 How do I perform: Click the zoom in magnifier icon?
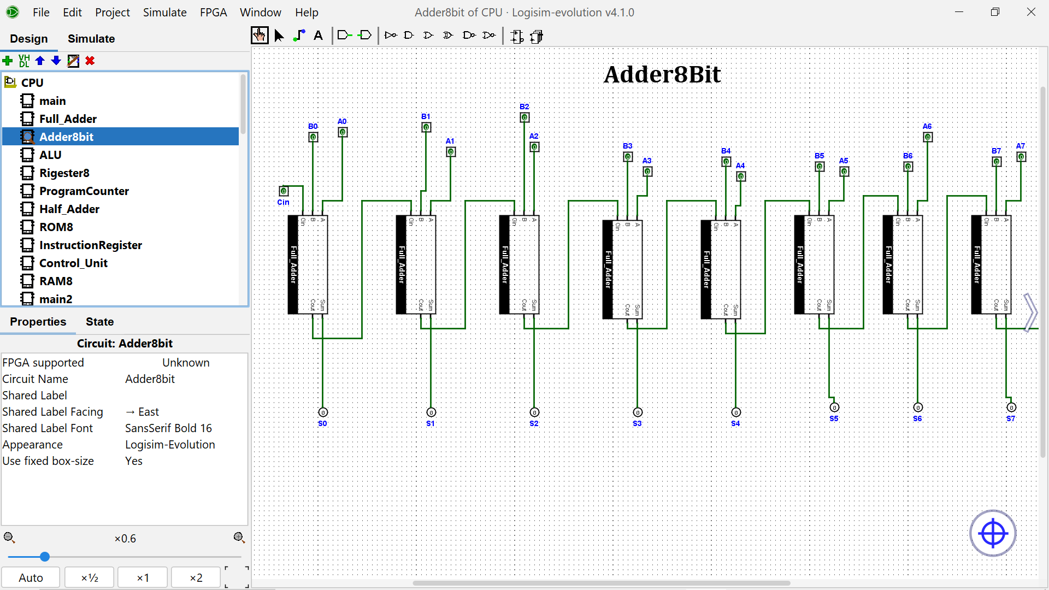tap(239, 538)
